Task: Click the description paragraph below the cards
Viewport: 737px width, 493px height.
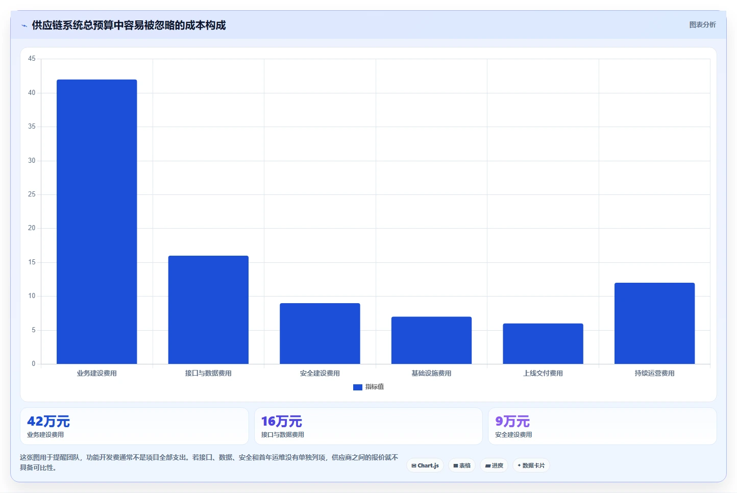Action: pyautogui.click(x=209, y=462)
